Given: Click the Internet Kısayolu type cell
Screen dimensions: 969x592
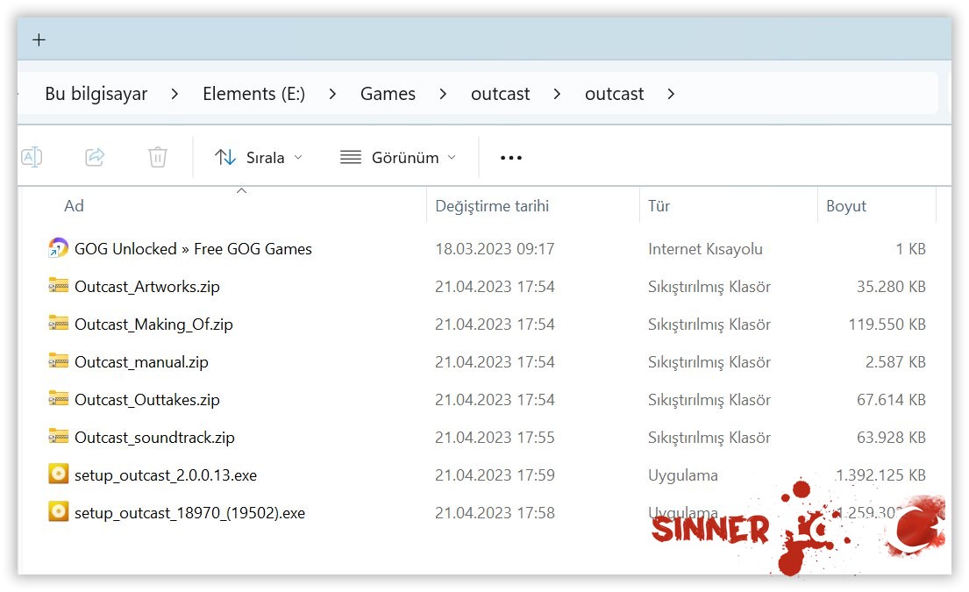Looking at the screenshot, I should (x=705, y=249).
